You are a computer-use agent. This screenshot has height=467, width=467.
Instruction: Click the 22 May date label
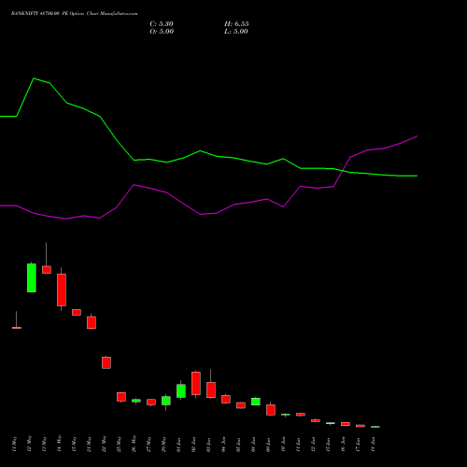tap(105, 445)
